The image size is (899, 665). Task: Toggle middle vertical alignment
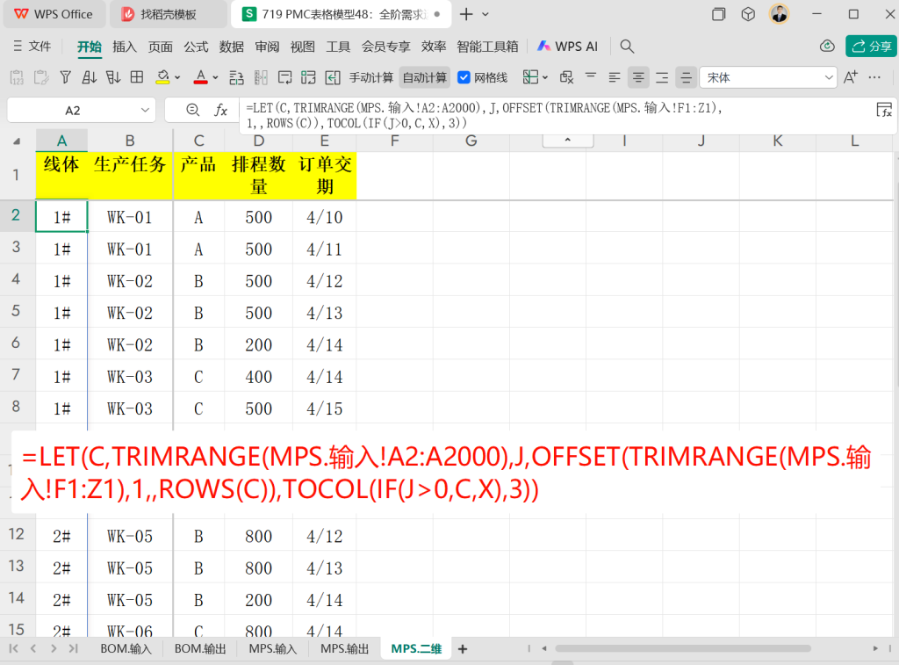click(x=686, y=77)
